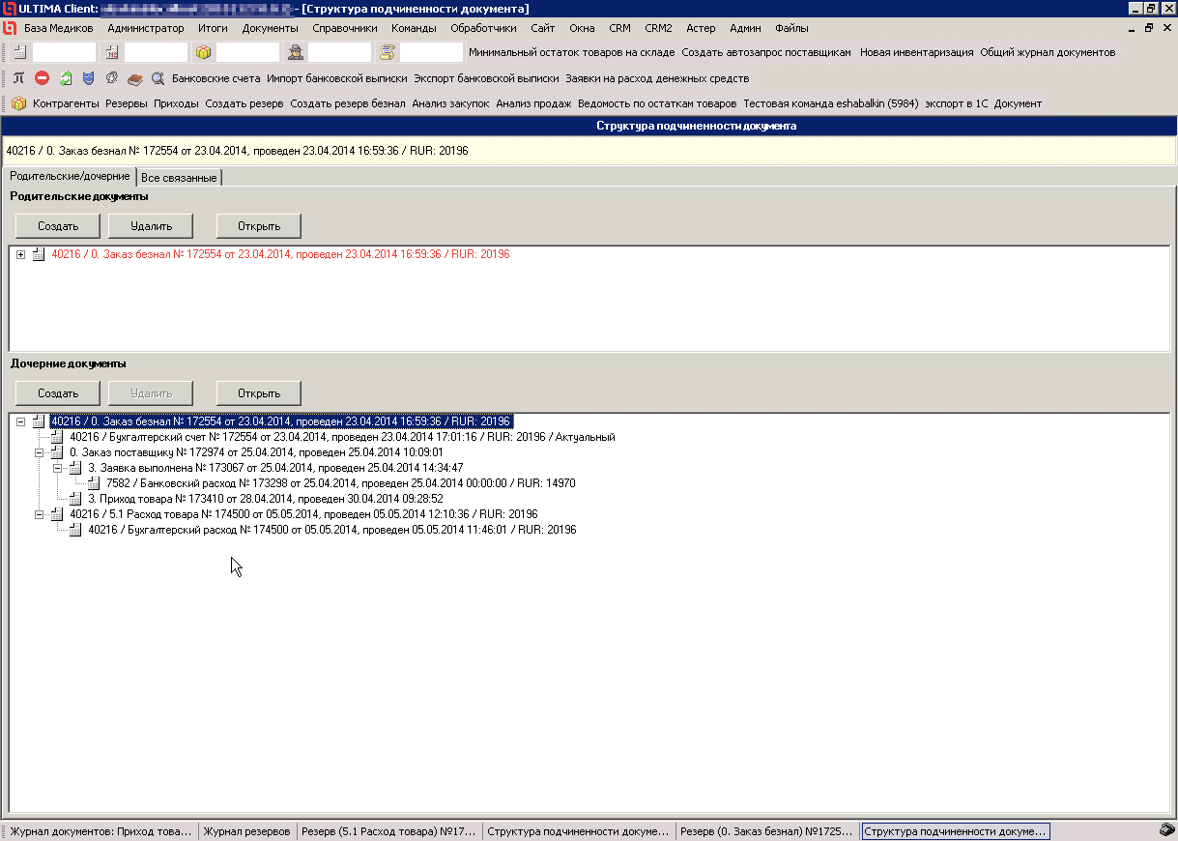Click the Pi symbol toolbar icon
The height and width of the screenshot is (841, 1178).
pyautogui.click(x=18, y=78)
